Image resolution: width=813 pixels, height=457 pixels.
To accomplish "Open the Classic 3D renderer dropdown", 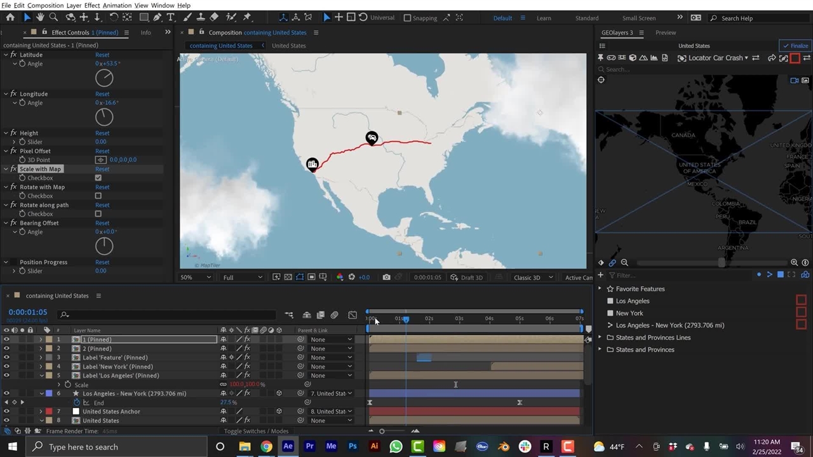I will point(532,277).
